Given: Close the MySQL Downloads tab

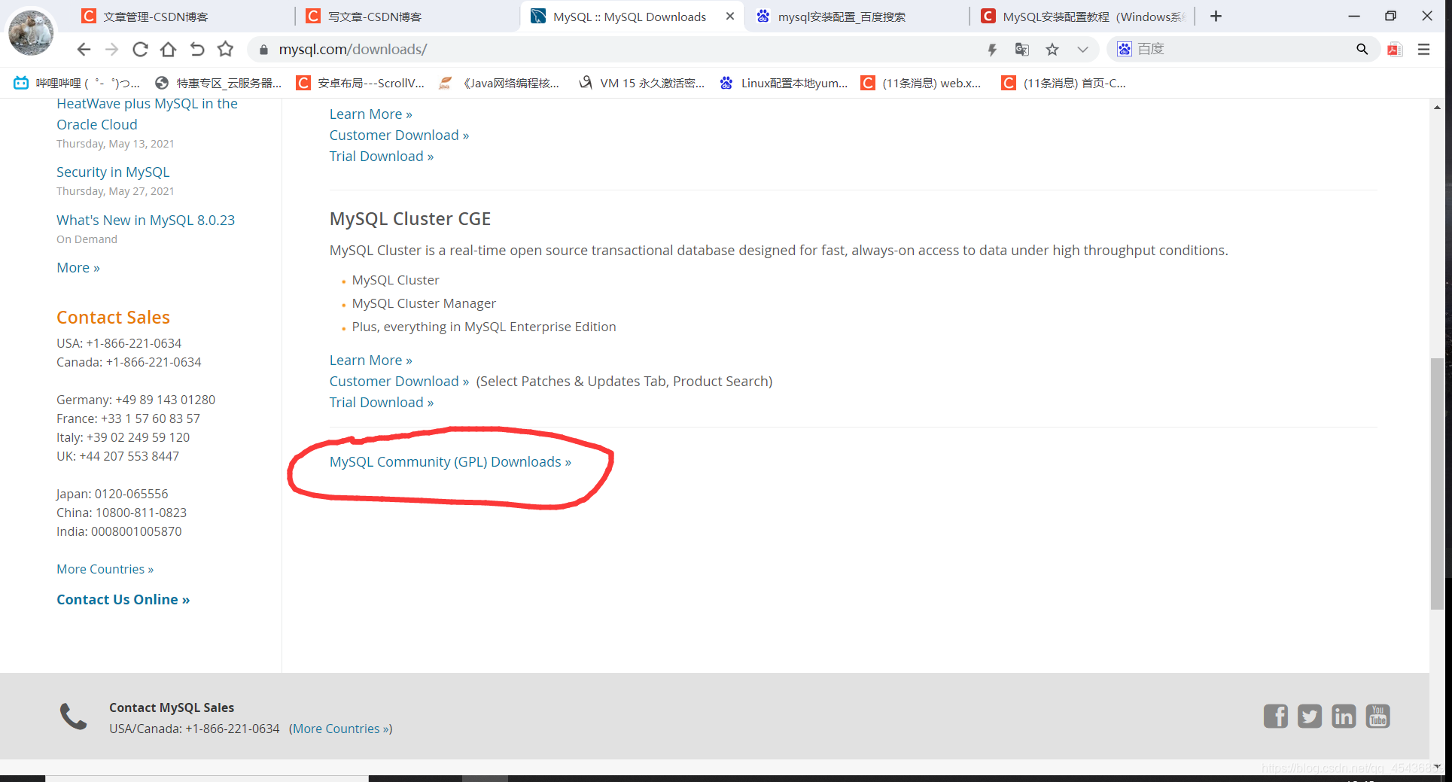Looking at the screenshot, I should pyautogui.click(x=729, y=17).
